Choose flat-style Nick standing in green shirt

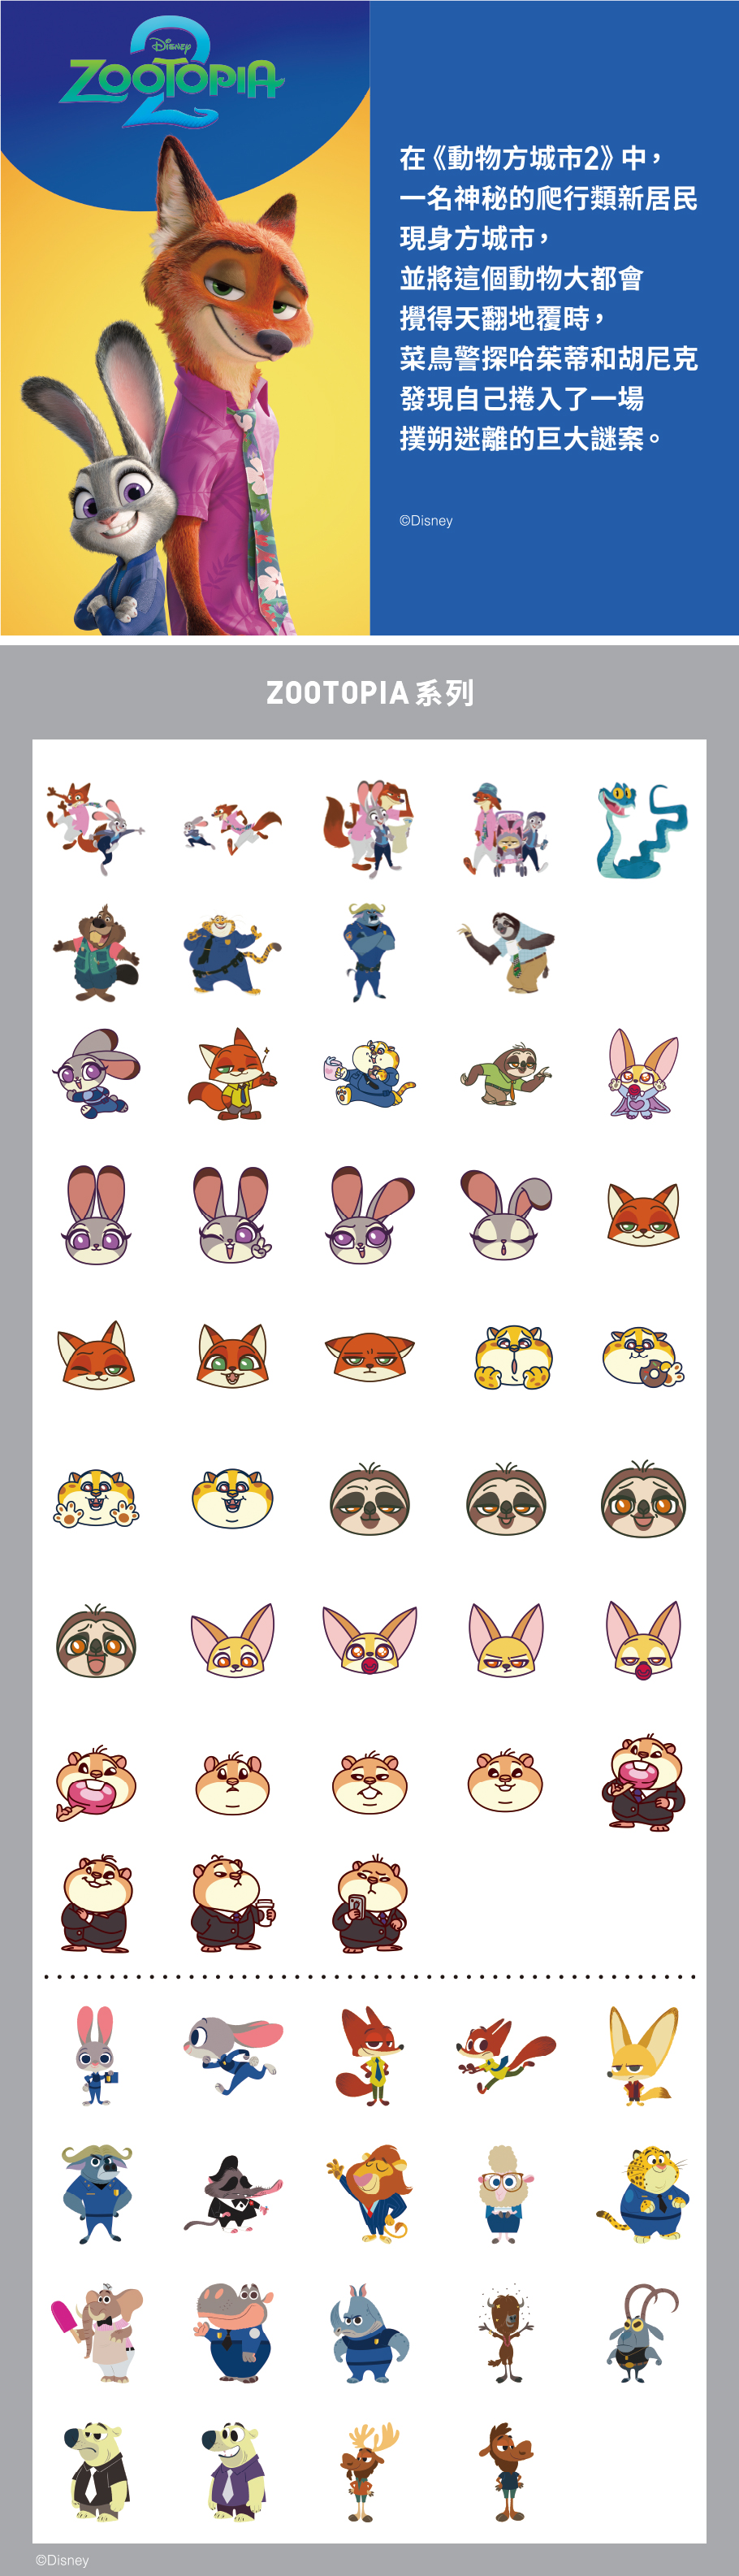click(x=369, y=2055)
